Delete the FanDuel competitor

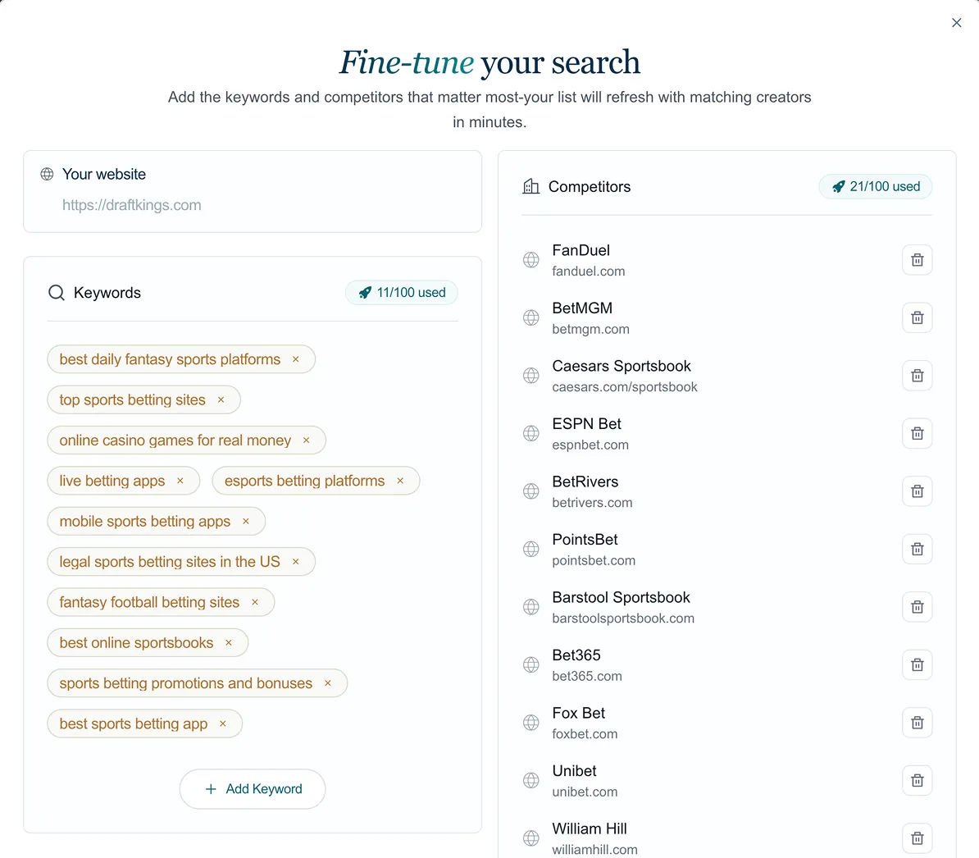click(x=917, y=260)
